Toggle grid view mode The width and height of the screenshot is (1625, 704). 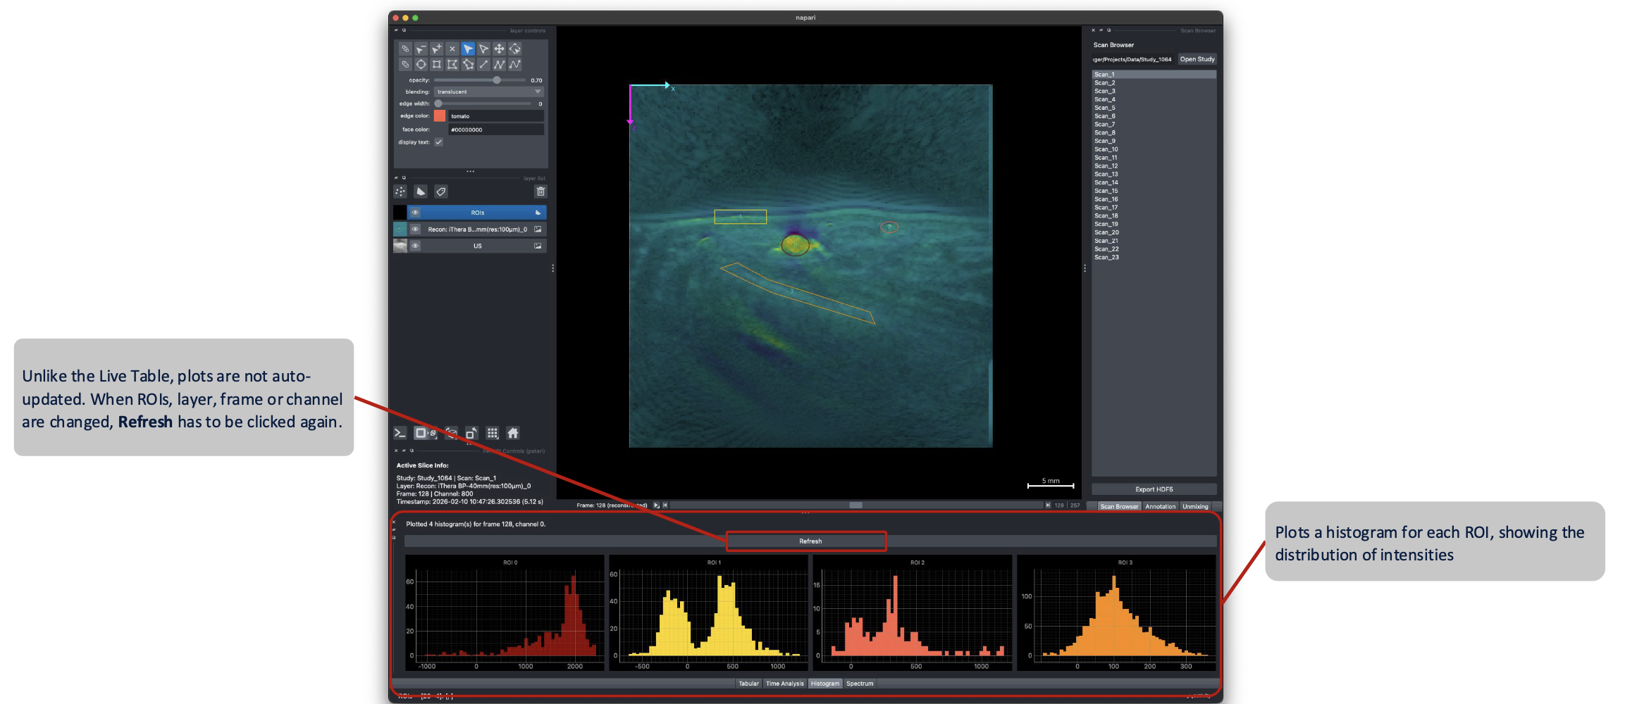(493, 433)
